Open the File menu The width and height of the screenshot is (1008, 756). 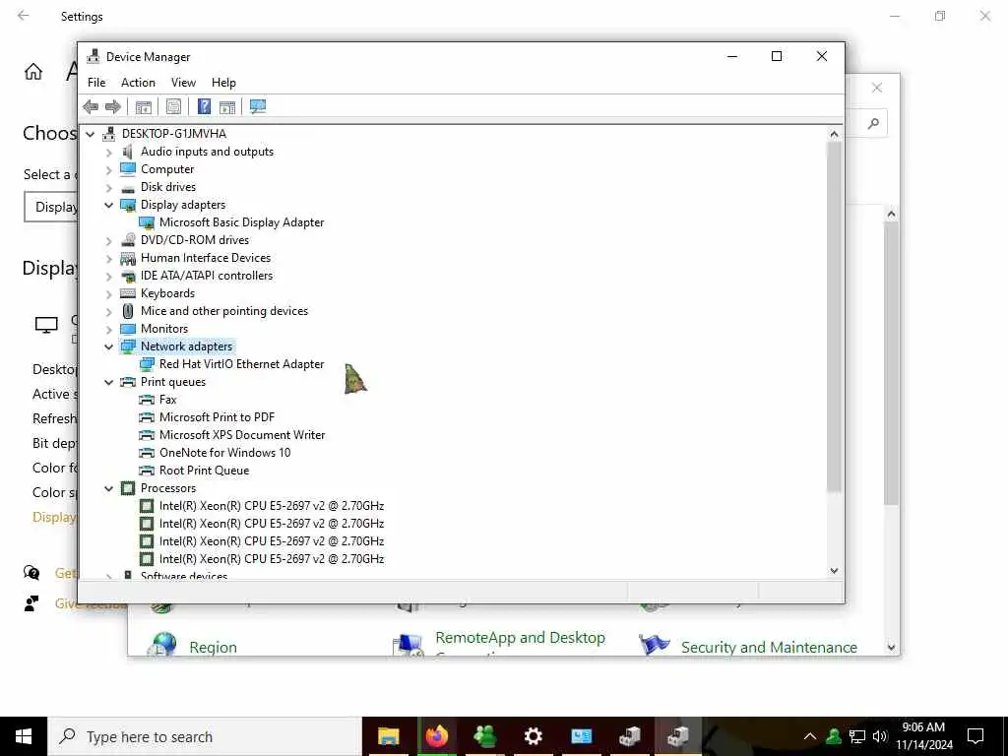click(x=96, y=83)
